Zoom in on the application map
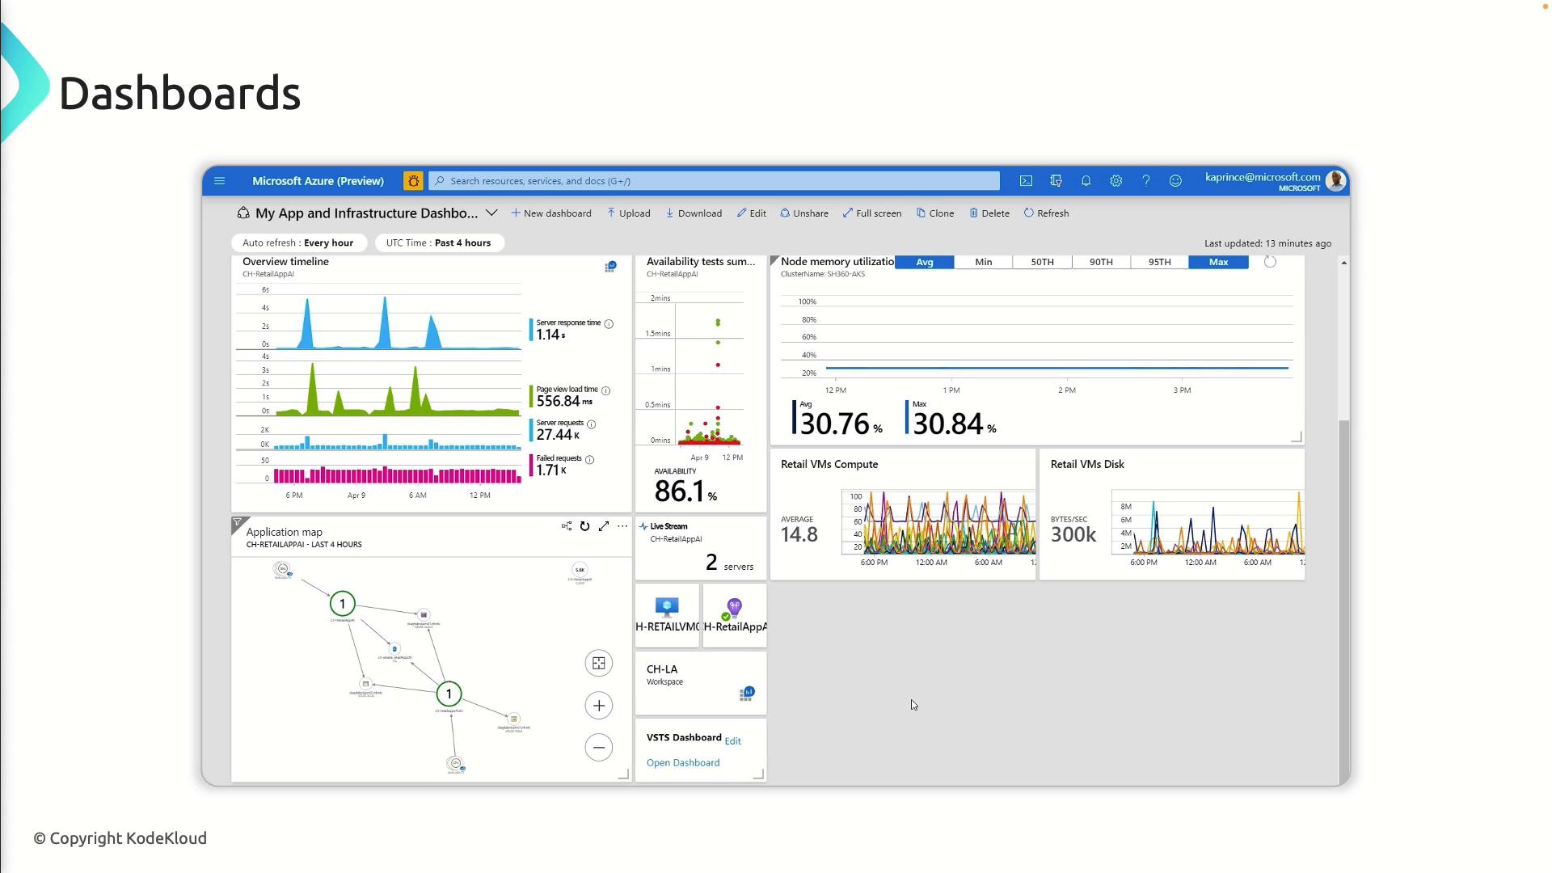Viewport: 1552px width, 873px height. tap(599, 706)
